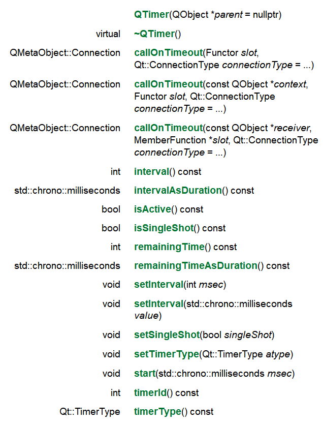Open the intervalAsDuration function link
This screenshot has height=425, width=323.
pos(178,191)
